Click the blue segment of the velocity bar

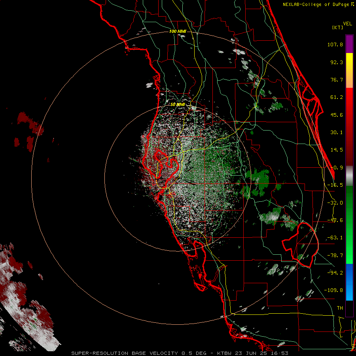[x=349, y=282]
